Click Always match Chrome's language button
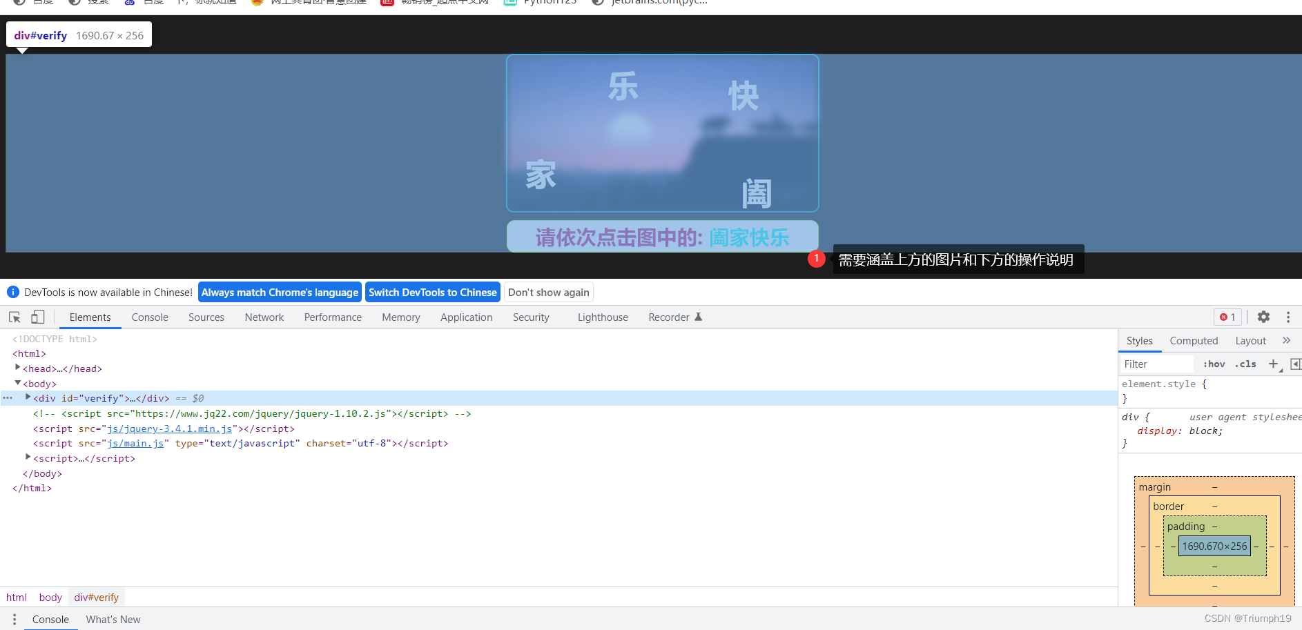Screen dimensions: 1302x630 click(x=280, y=292)
